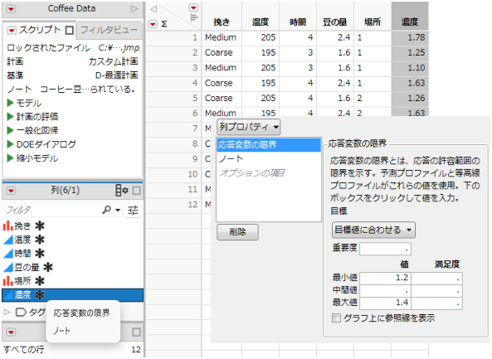Click the asterisk icon next to 豆の量 column

coord(47,267)
